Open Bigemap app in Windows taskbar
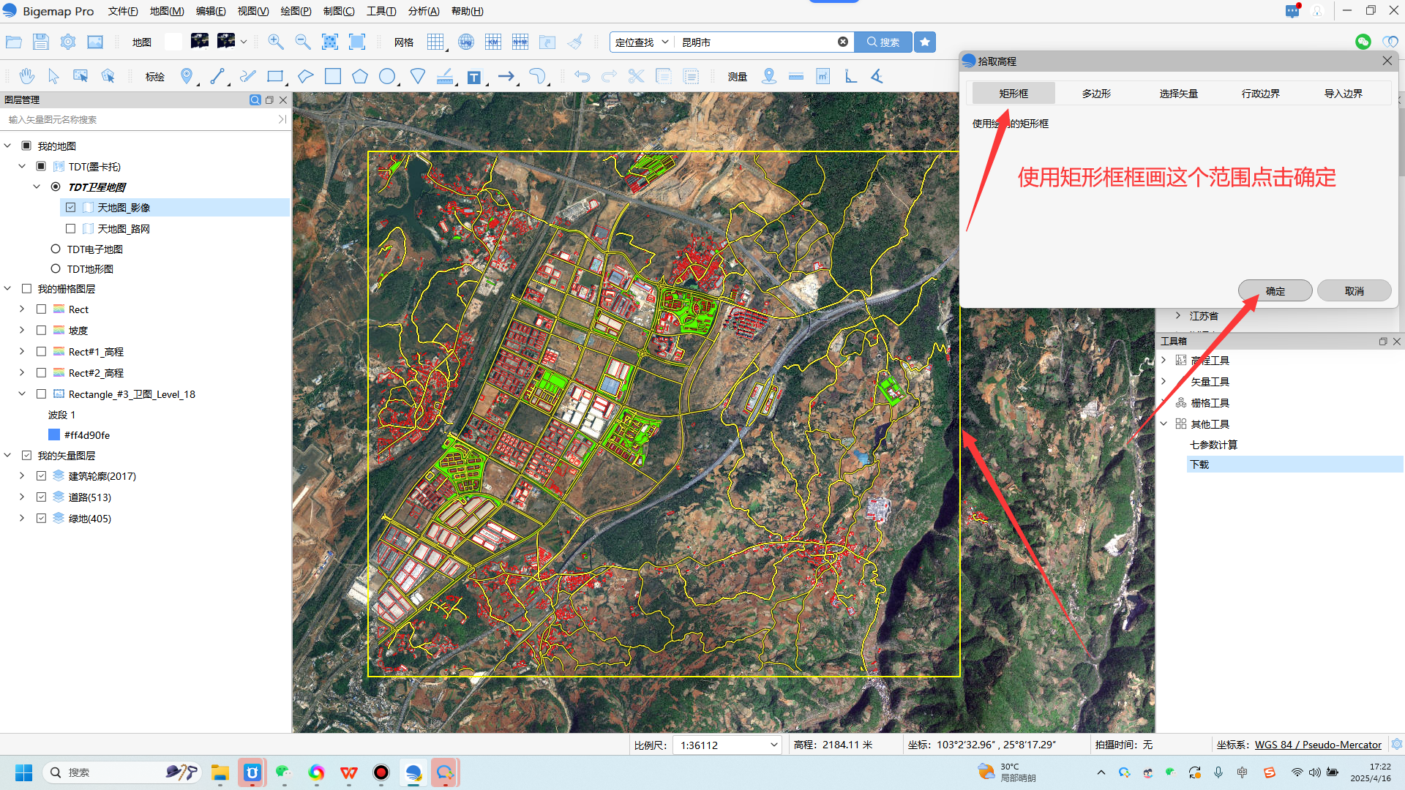Image resolution: width=1405 pixels, height=790 pixels. (413, 772)
